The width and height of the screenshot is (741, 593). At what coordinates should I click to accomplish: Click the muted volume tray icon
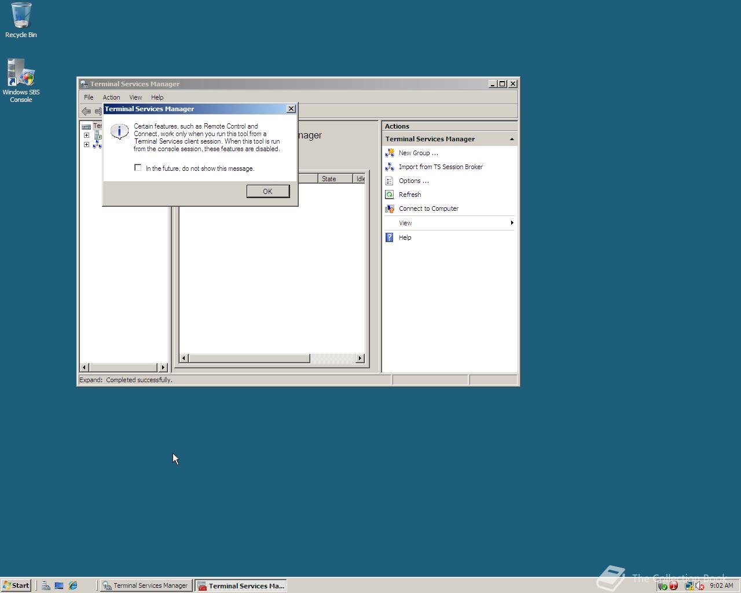coord(700,586)
